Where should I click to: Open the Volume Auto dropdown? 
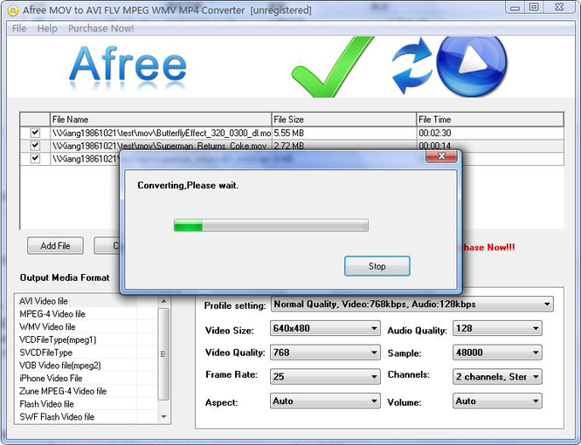(497, 401)
